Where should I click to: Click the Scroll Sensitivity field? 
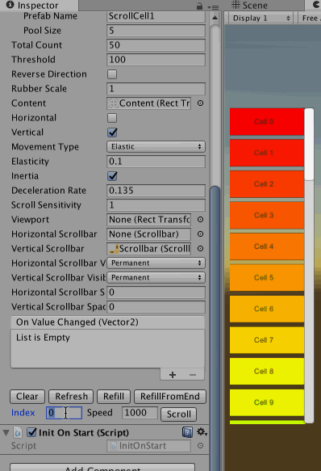click(x=156, y=205)
